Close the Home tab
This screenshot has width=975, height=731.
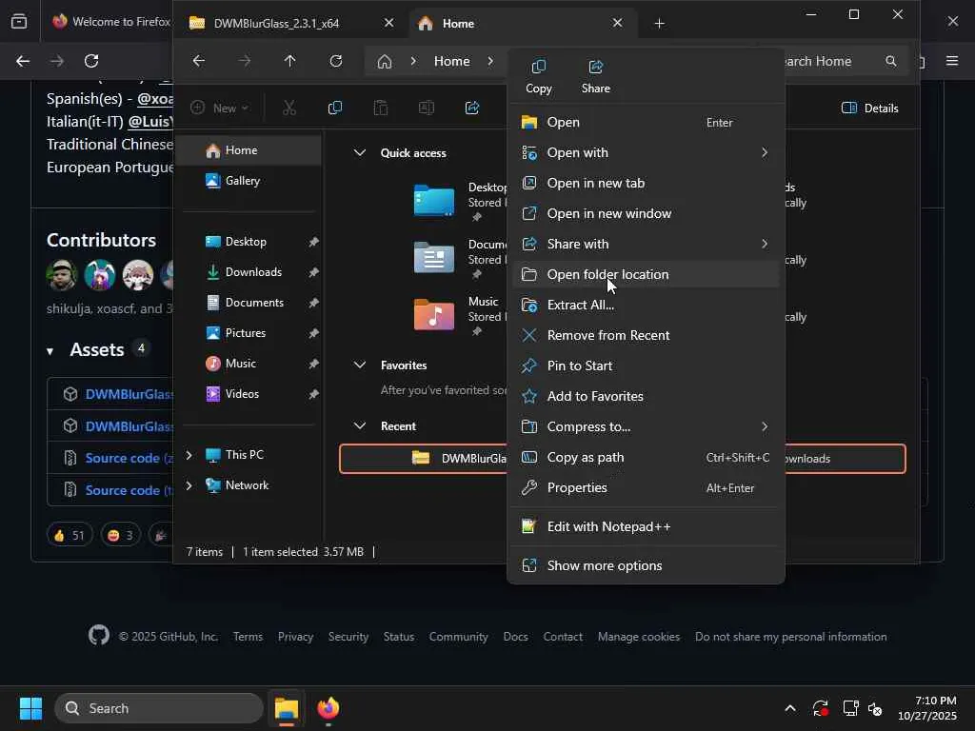tap(617, 23)
